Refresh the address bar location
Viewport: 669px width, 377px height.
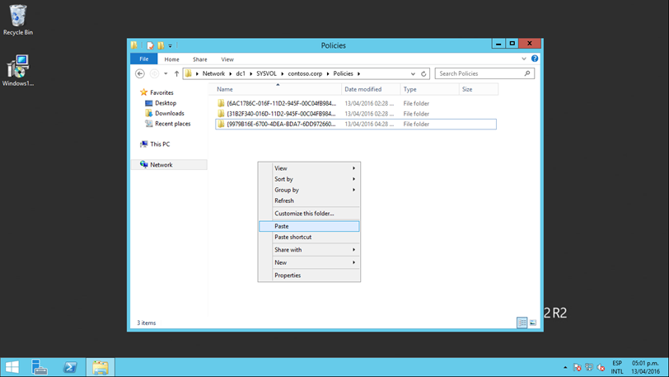pos(423,73)
